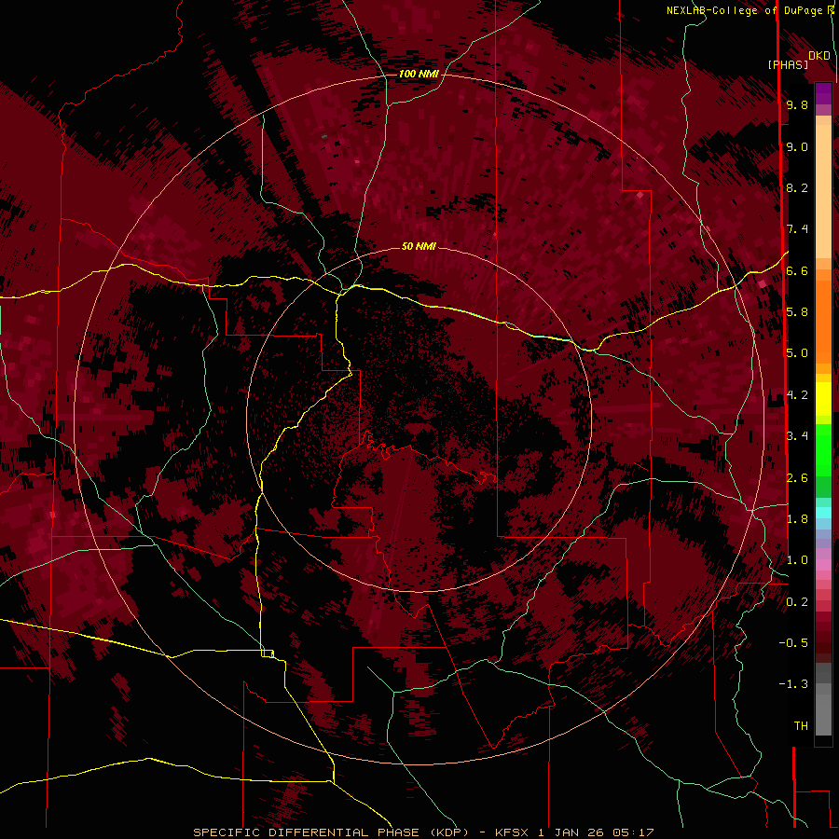Click the '50 NMI' range ring label

coord(419,246)
